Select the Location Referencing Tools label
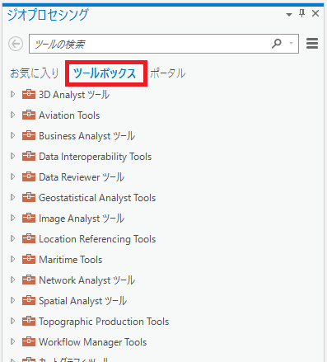The width and height of the screenshot is (327, 362). (97, 239)
